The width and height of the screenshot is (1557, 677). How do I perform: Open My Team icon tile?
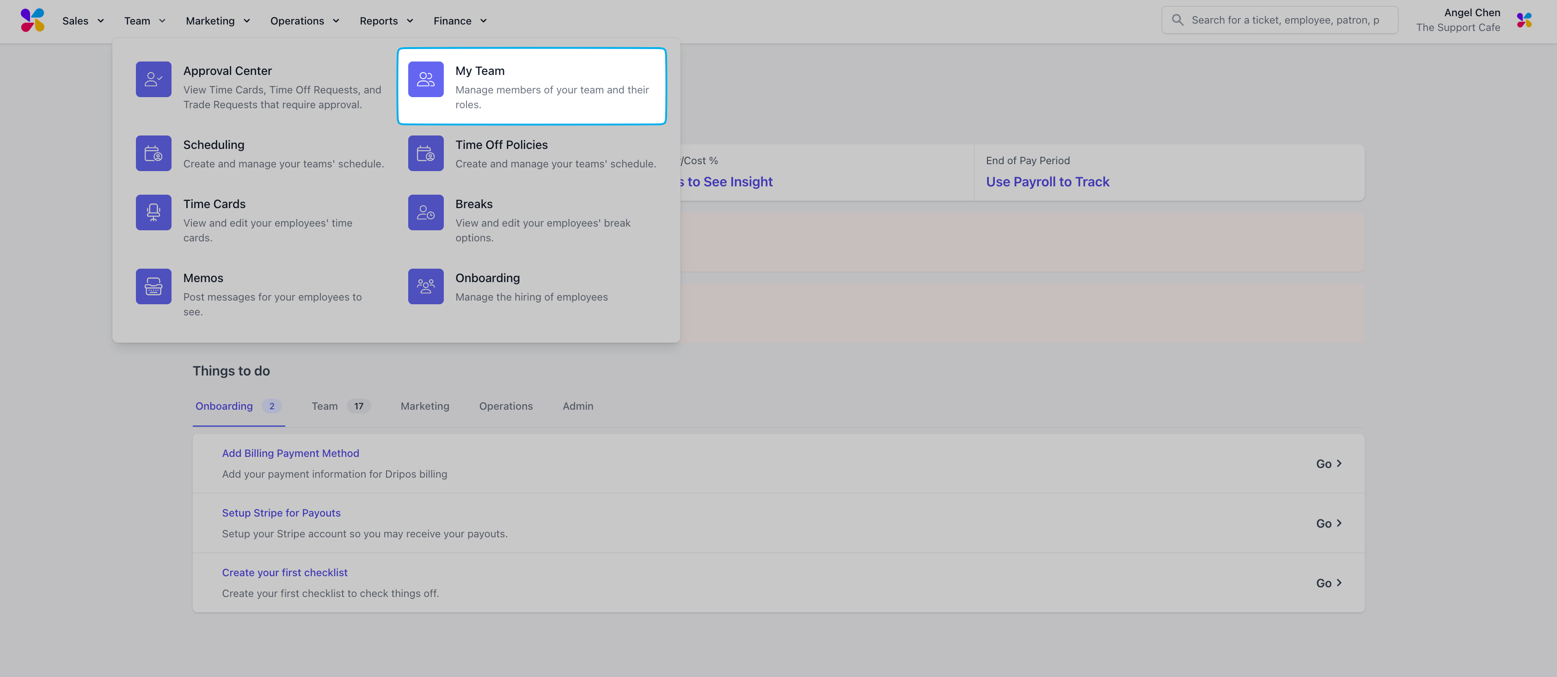pos(425,79)
